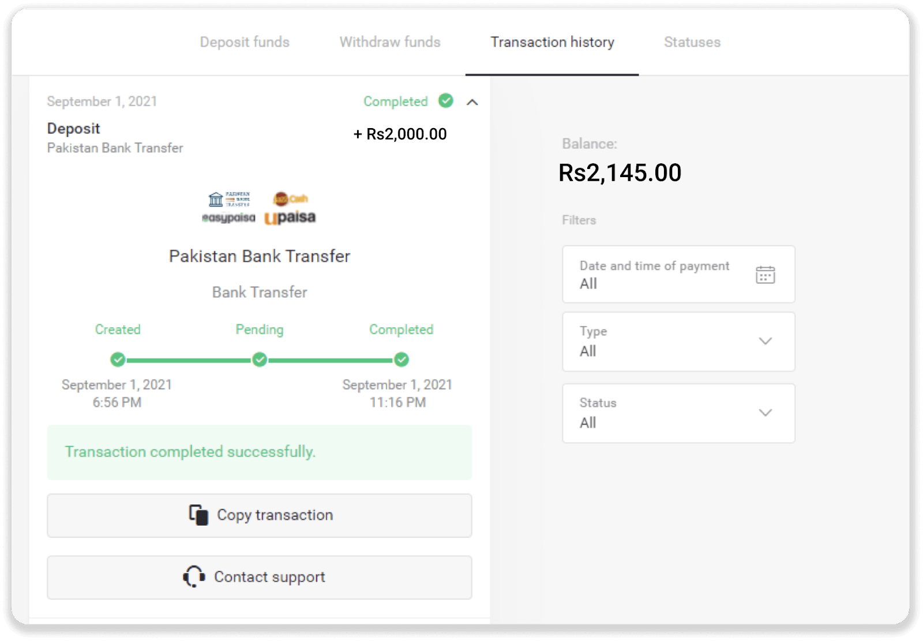Screen dimensions: 923x641
Task: Click the Pending step checkmark on timeline
Action: 260,359
